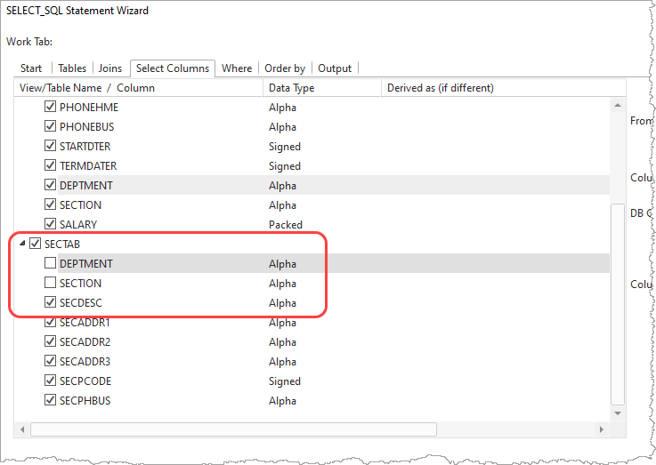Toggle the PHONEHME column checkbox
The image size is (656, 465).
[51, 107]
